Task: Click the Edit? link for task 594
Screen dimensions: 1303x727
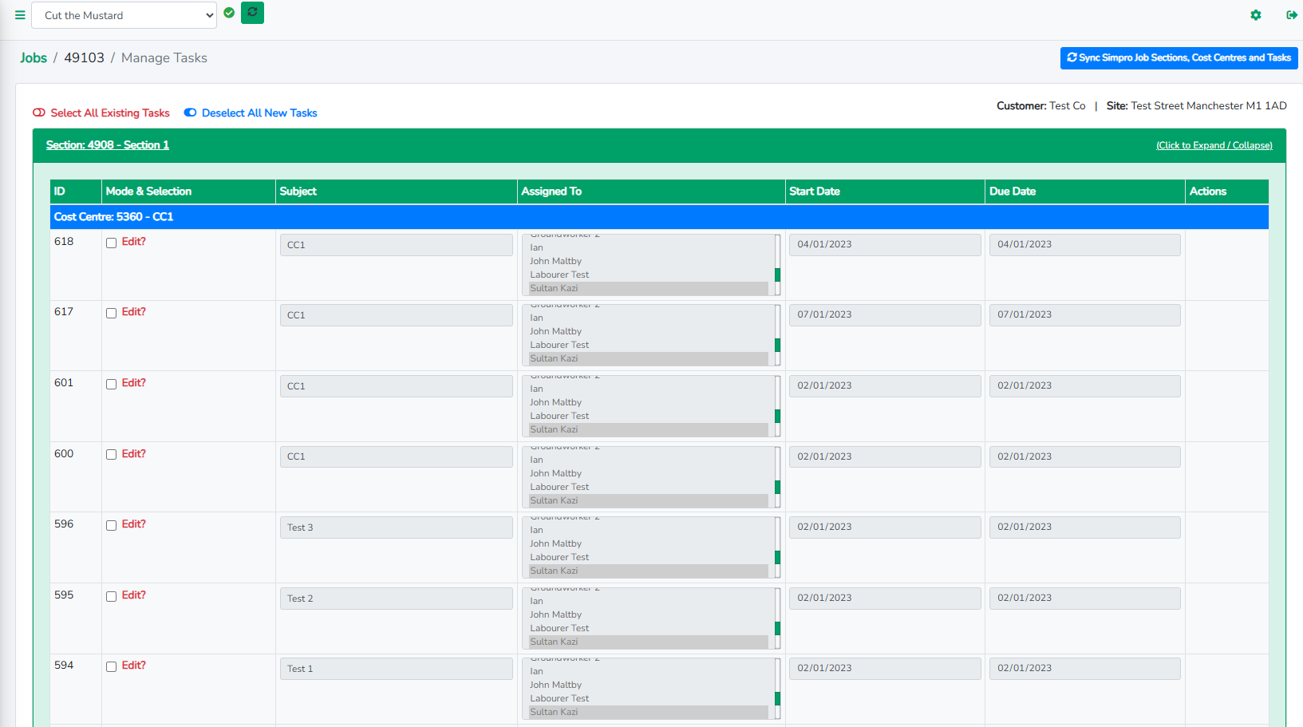Action: (x=133, y=665)
